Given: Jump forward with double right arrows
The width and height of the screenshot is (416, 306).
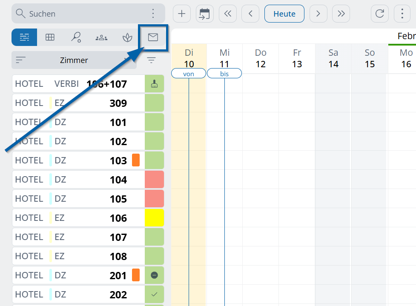Looking at the screenshot, I should [x=341, y=14].
